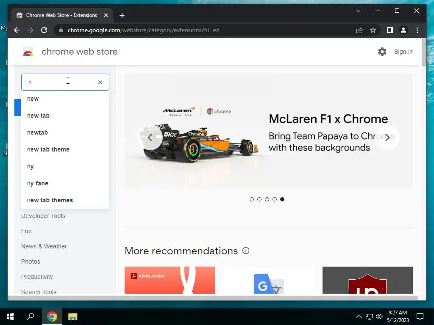Close the Chrome Web Store tab

106,15
